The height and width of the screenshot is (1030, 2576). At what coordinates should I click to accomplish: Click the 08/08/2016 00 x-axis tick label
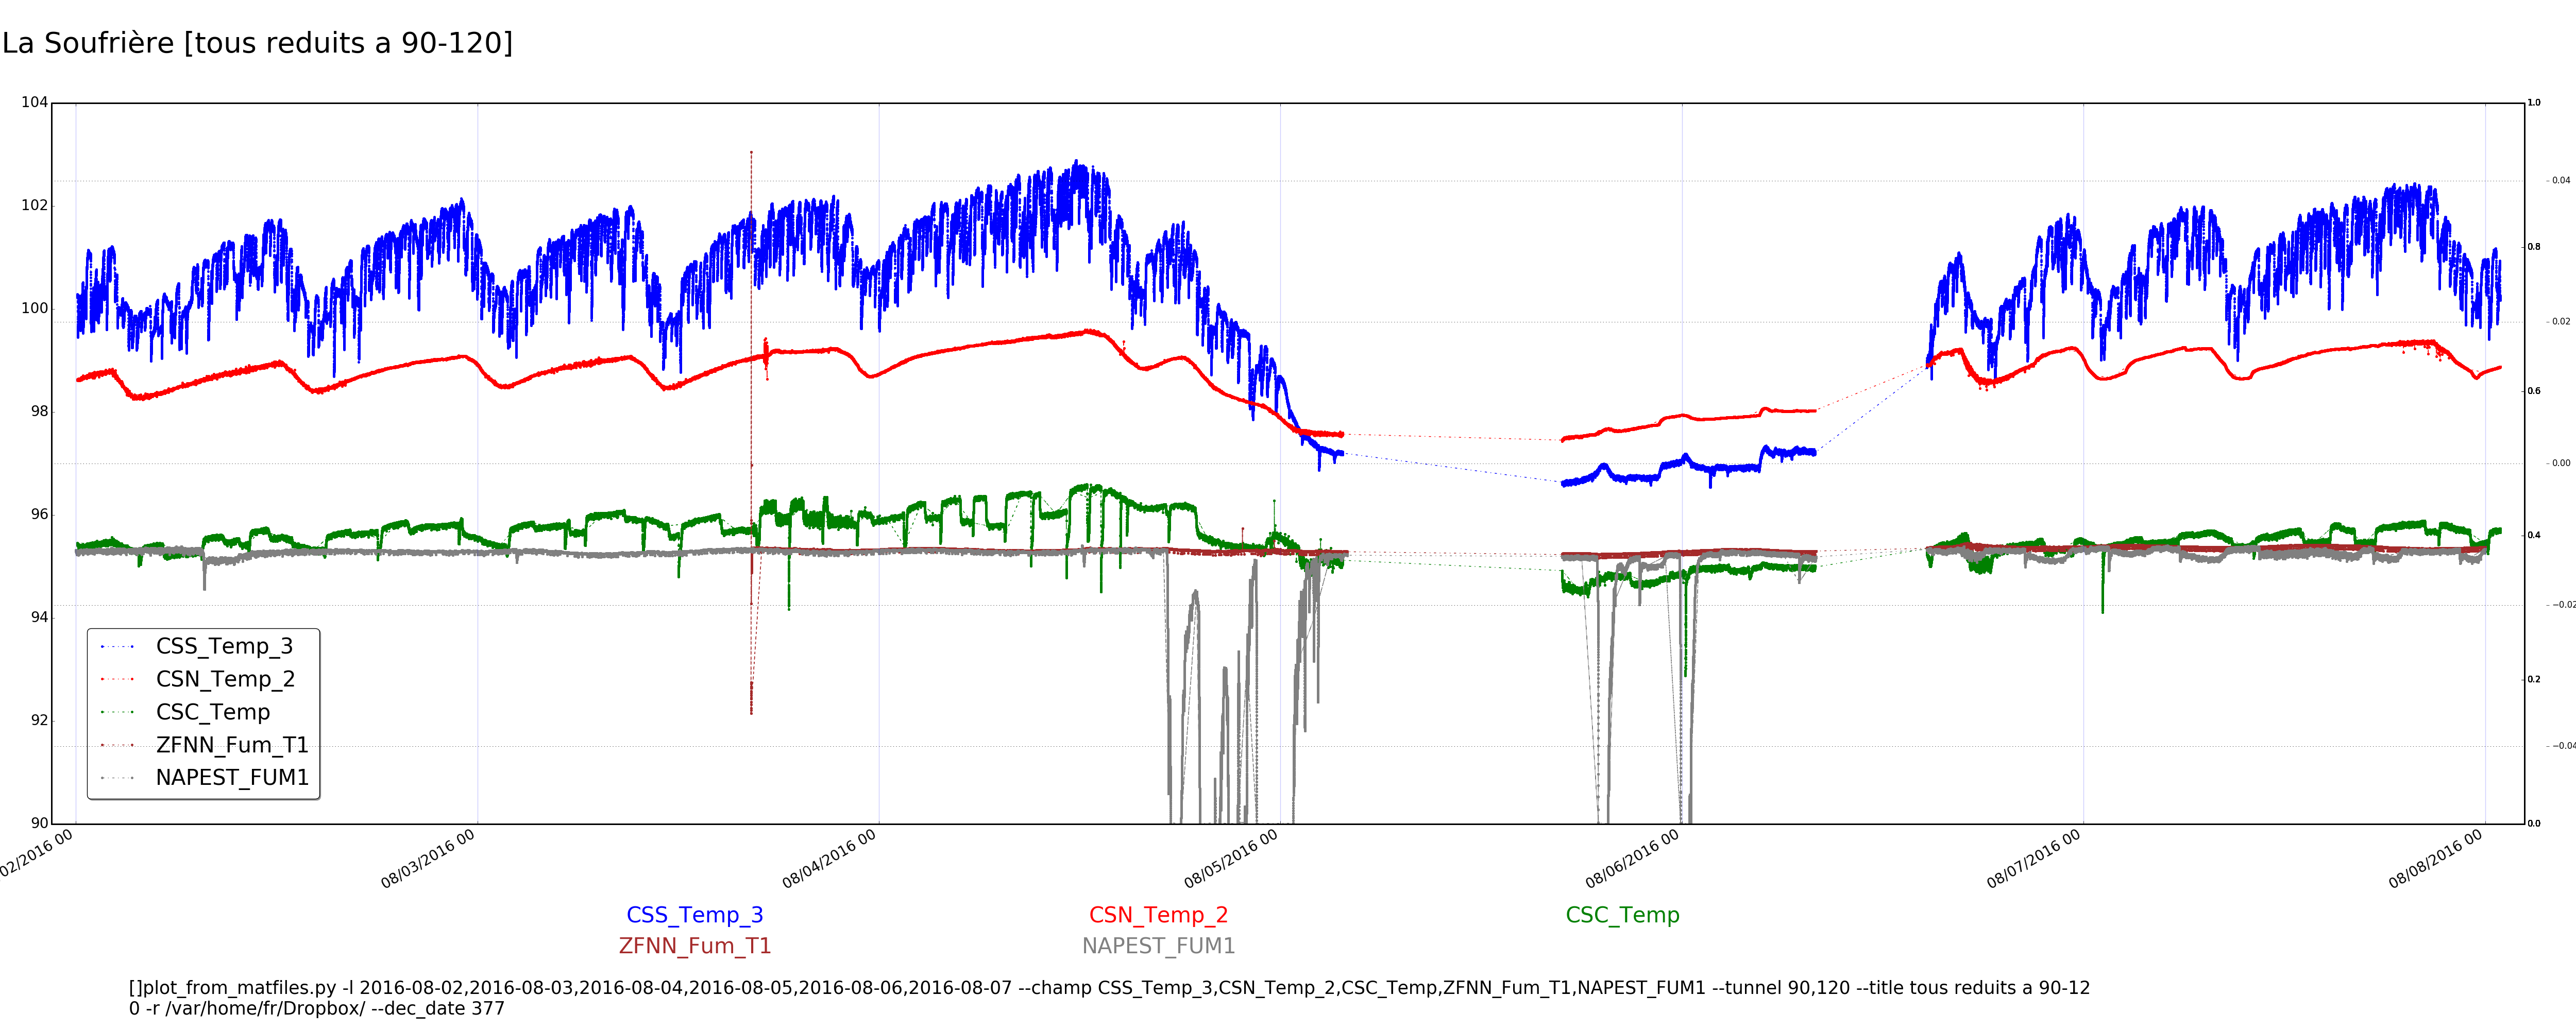point(2436,859)
